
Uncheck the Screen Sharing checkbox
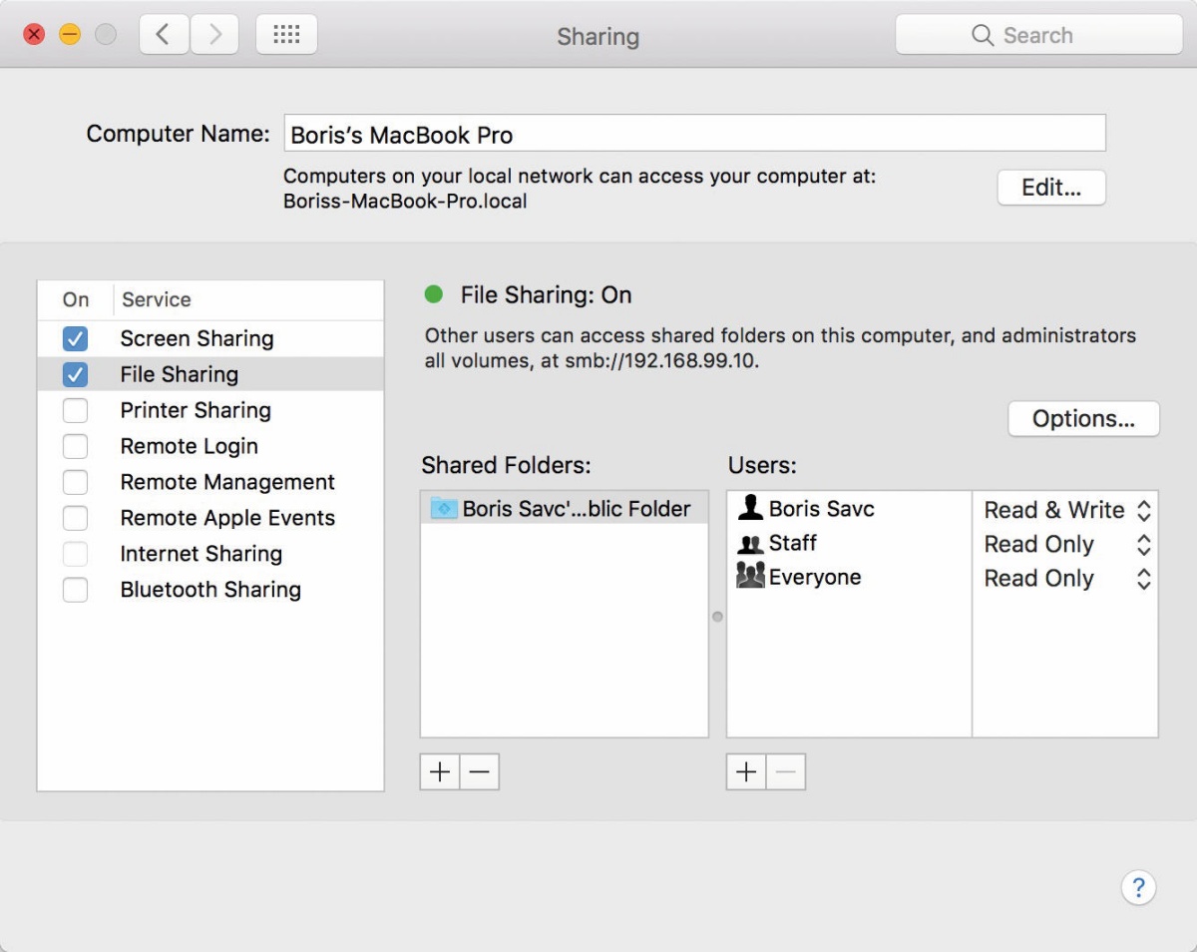click(x=75, y=338)
